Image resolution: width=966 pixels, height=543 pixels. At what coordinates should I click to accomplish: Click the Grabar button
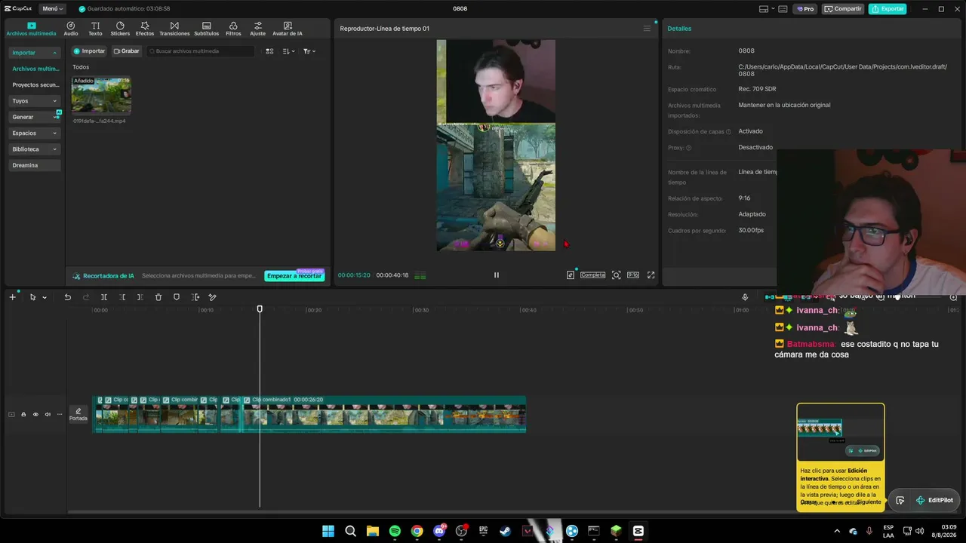(x=127, y=51)
